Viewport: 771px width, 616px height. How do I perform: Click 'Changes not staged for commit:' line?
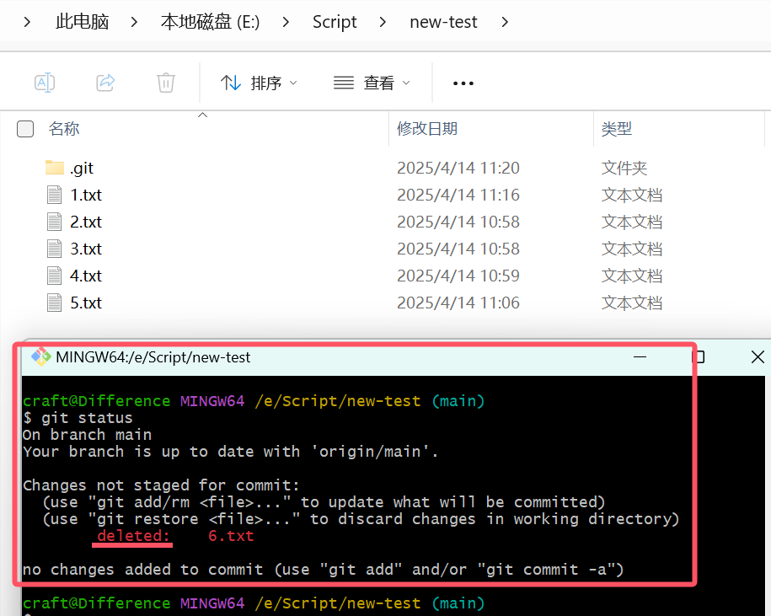[161, 485]
